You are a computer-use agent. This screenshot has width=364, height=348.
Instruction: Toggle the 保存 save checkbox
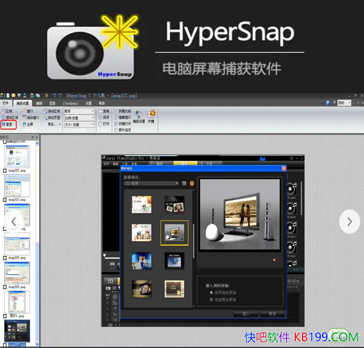click(x=100, y=118)
